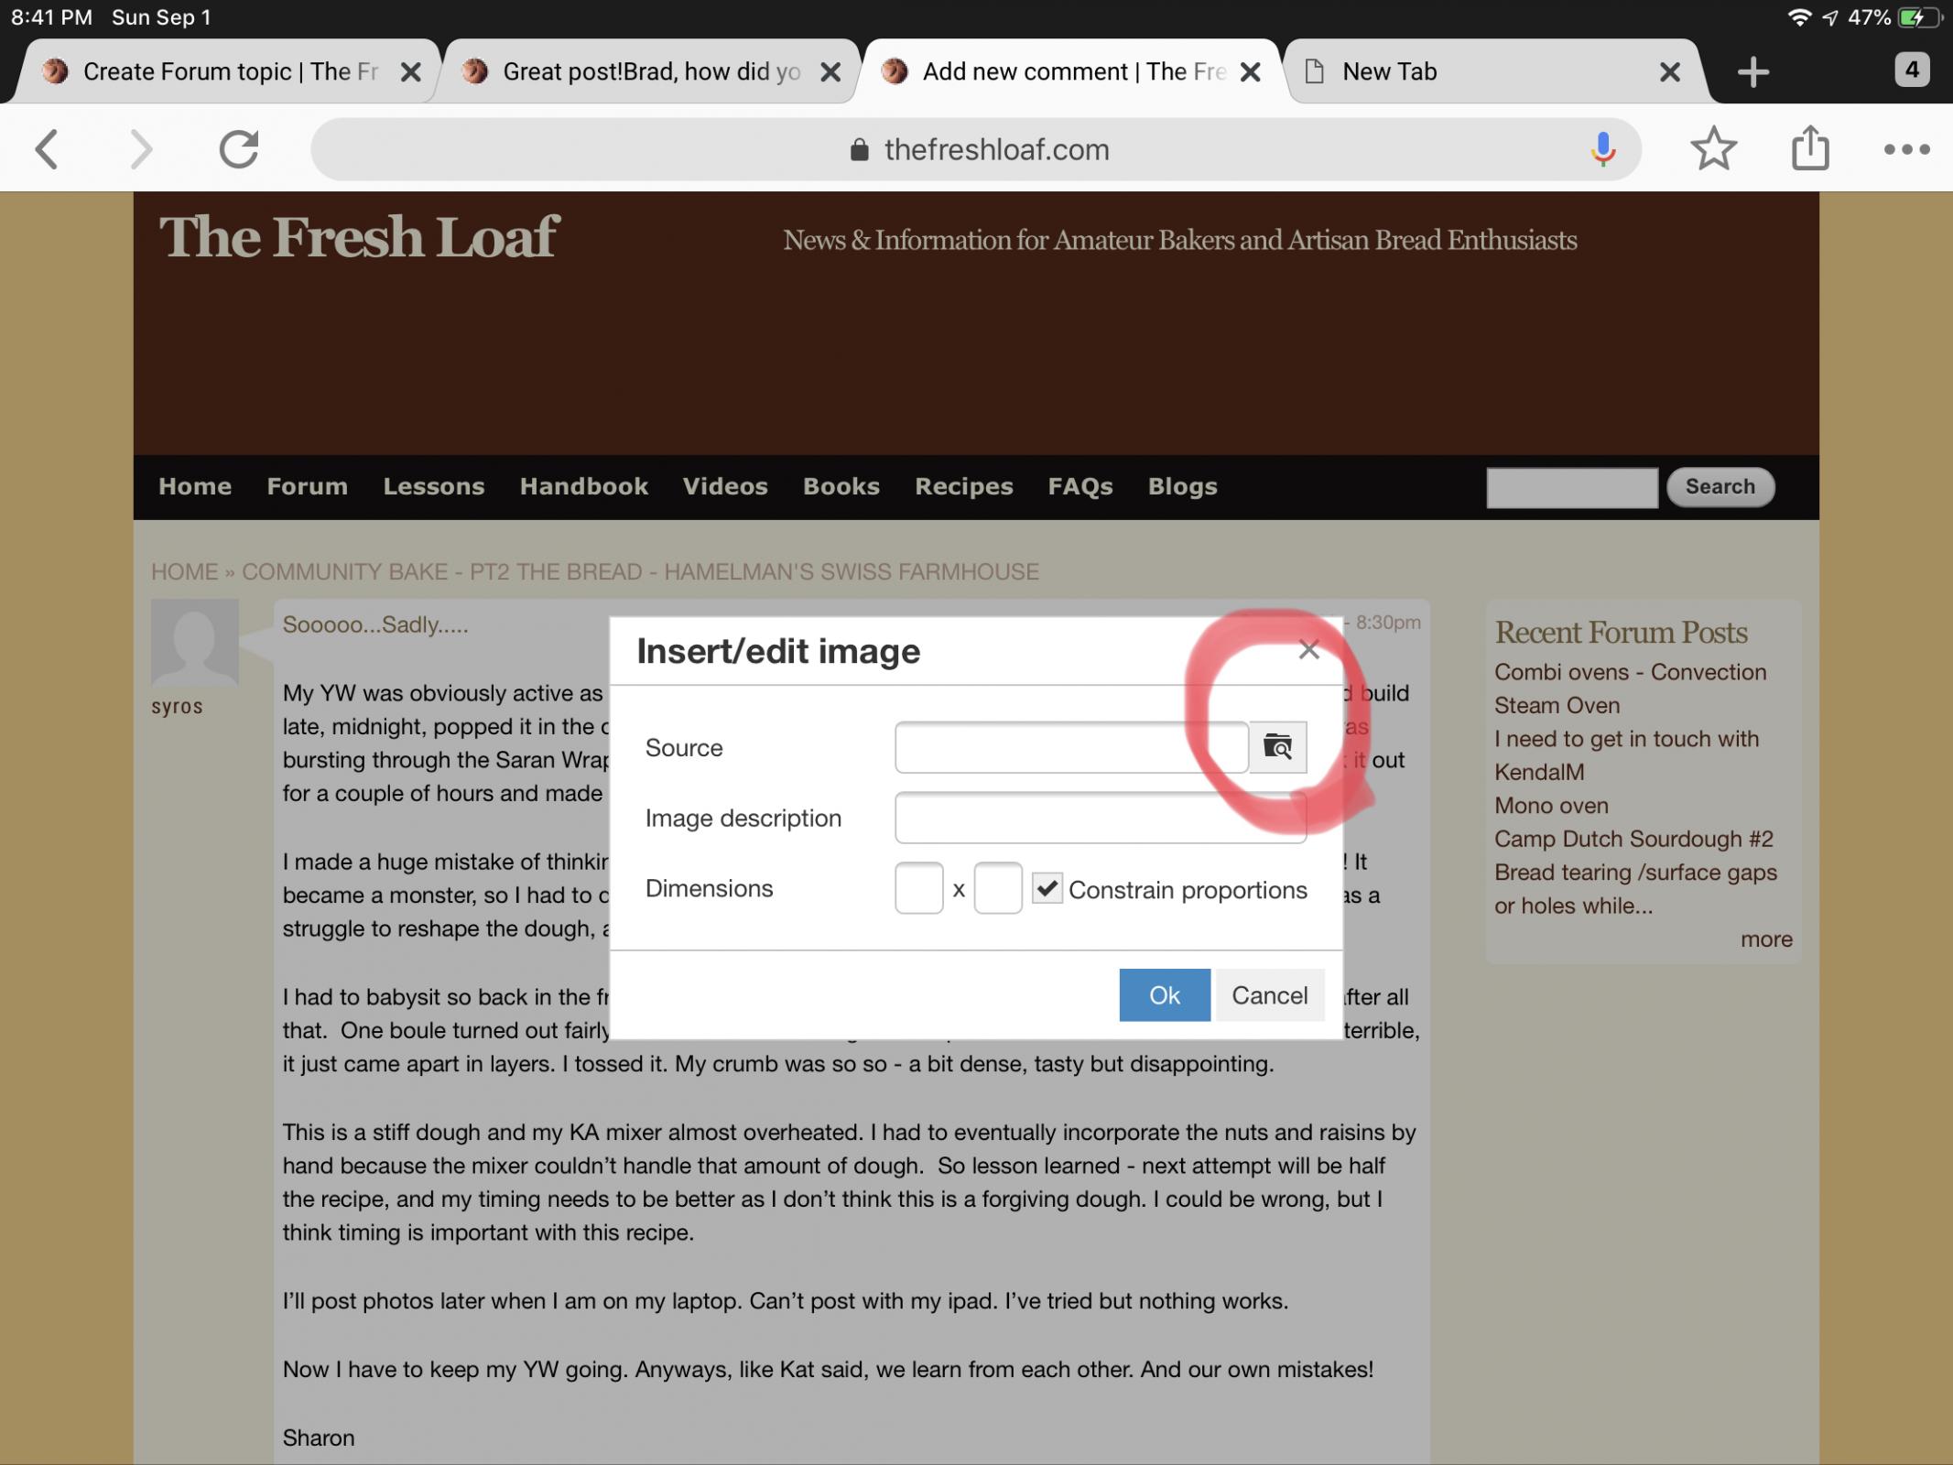Open a new tab with plus icon

point(1752,71)
